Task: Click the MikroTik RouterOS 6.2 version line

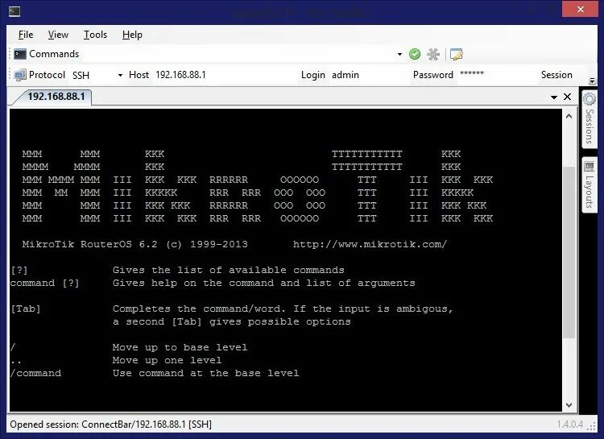Action: point(134,244)
